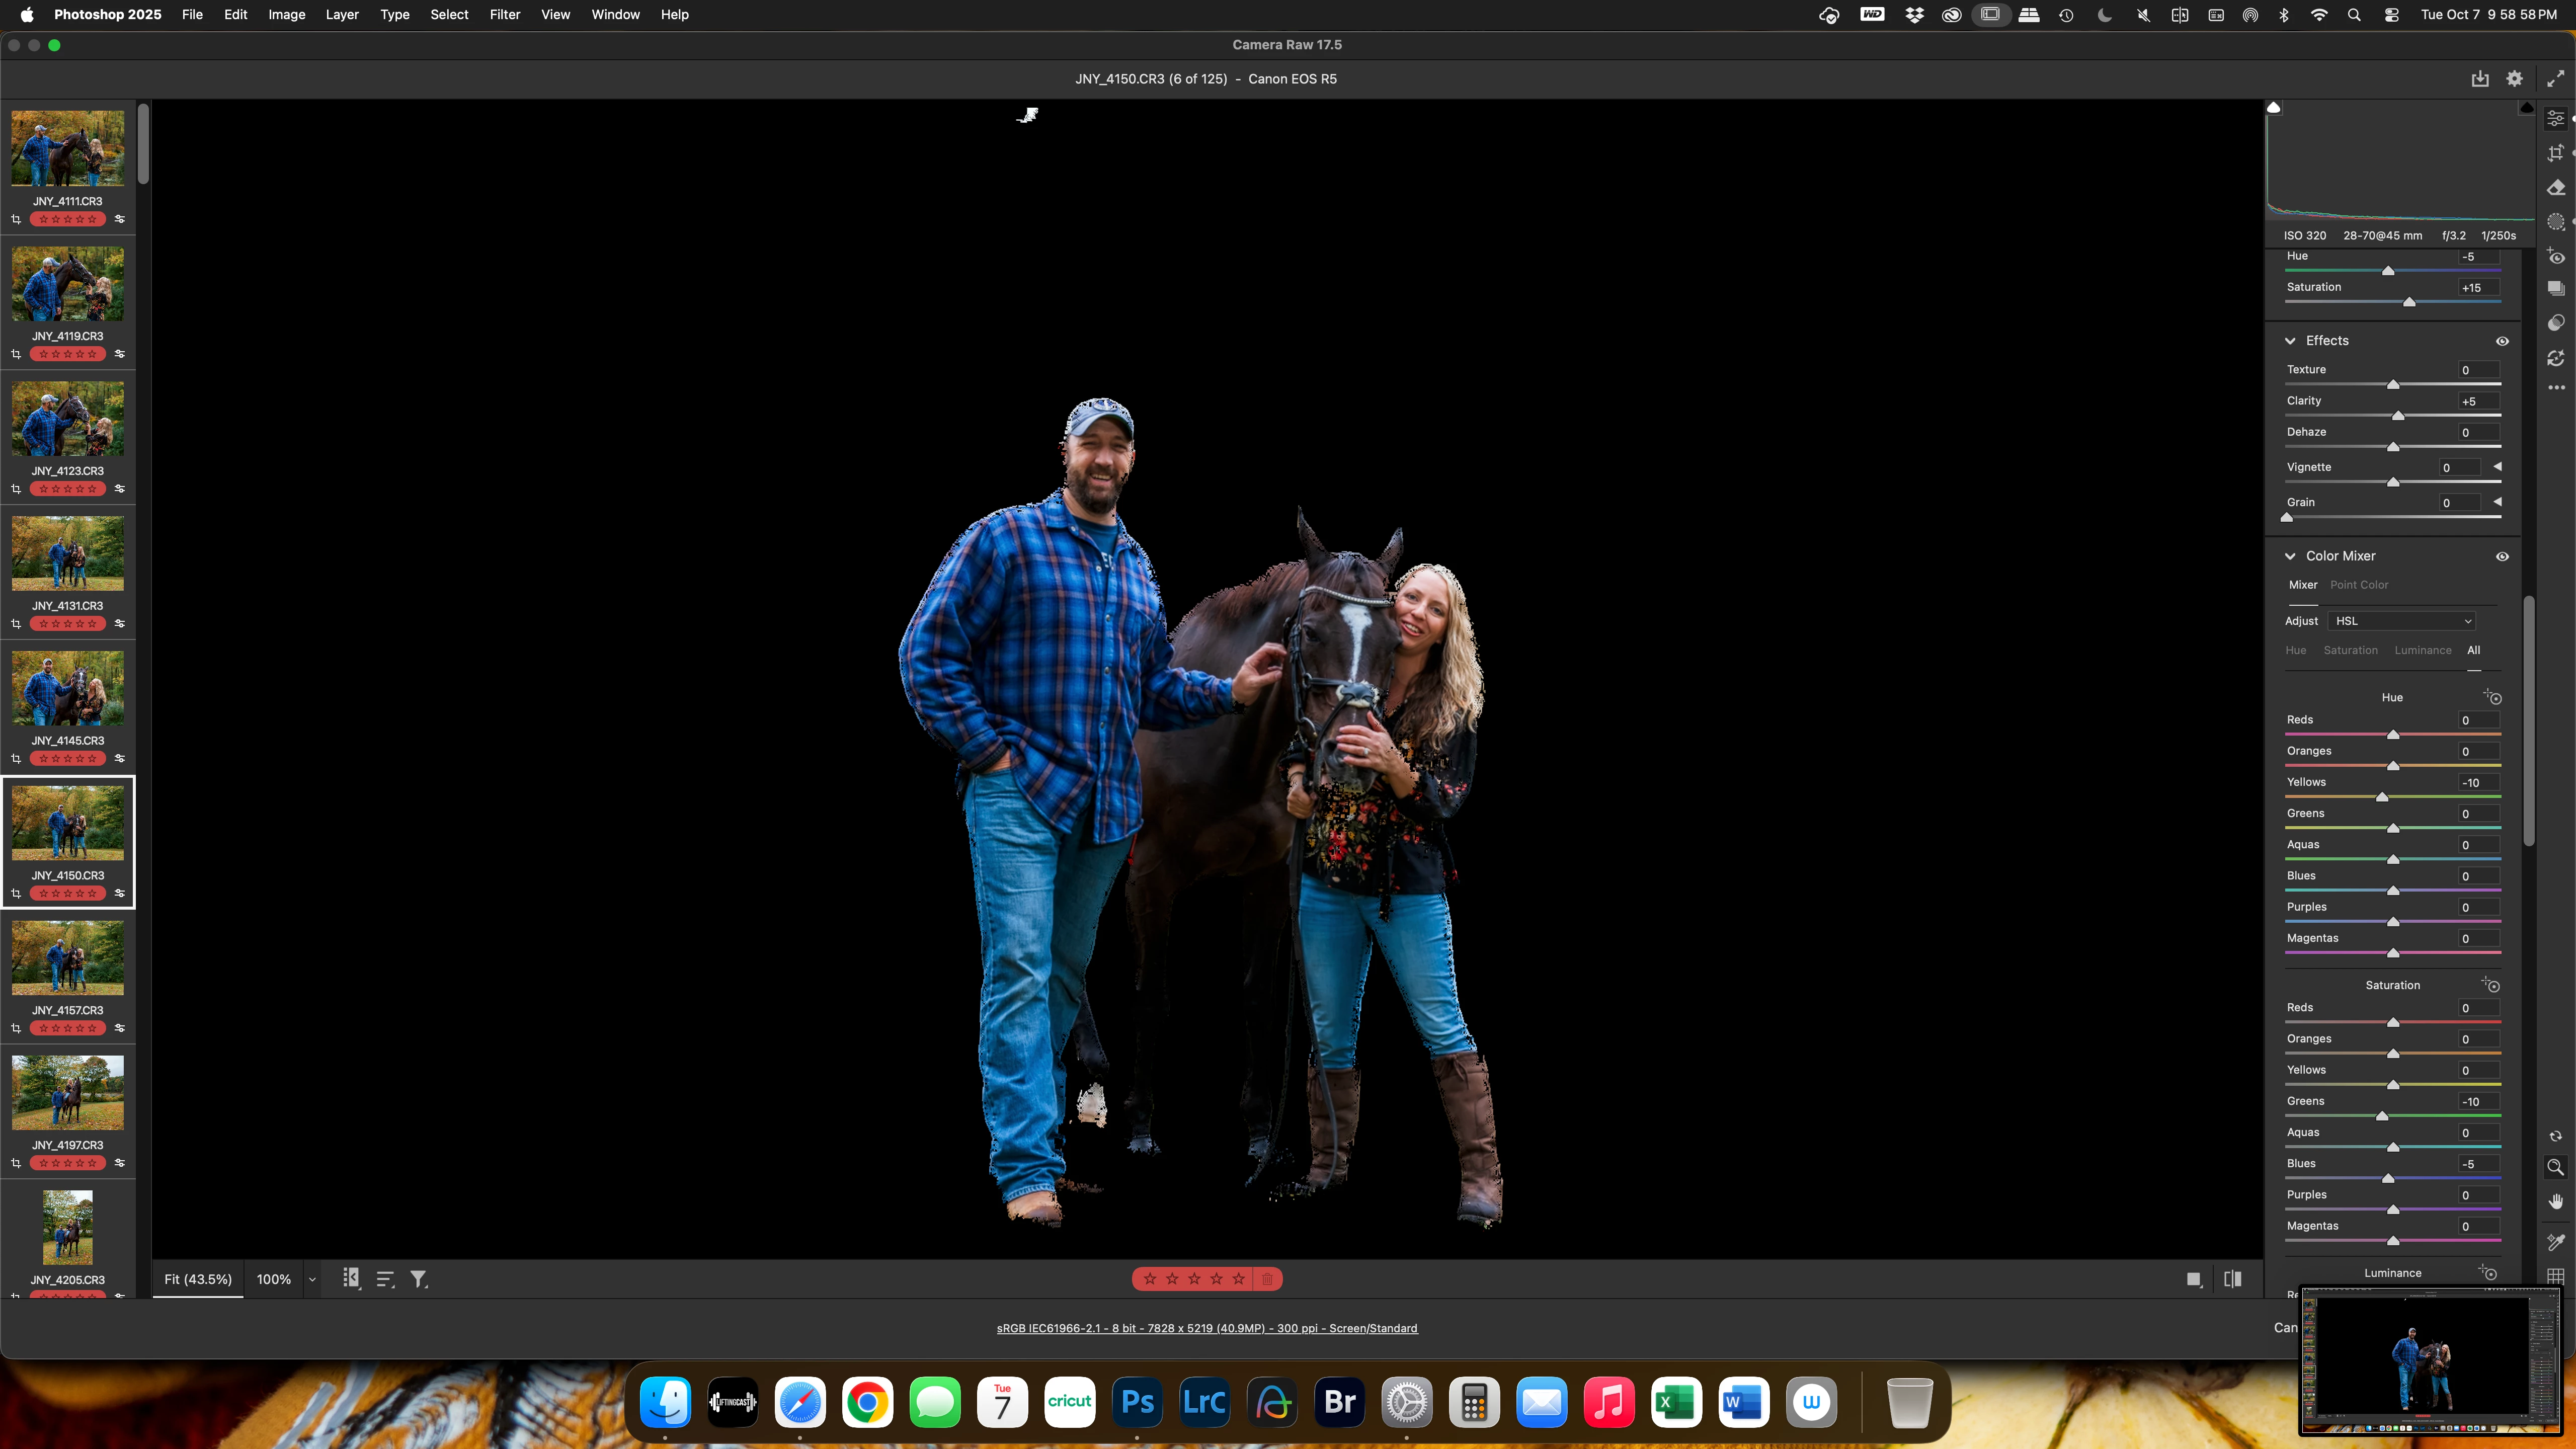This screenshot has height=1449, width=2576.
Task: Open Camera Raw preferences gear
Action: (2514, 79)
